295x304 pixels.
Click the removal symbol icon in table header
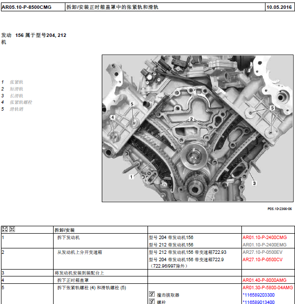4,229
